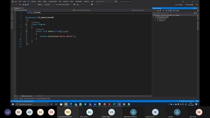This screenshot has width=210, height=118.
Task: Open the HELP menu
Action: point(92,1)
